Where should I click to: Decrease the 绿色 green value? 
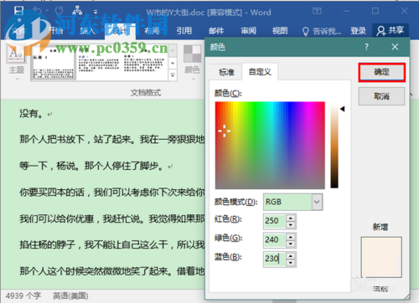(291, 244)
